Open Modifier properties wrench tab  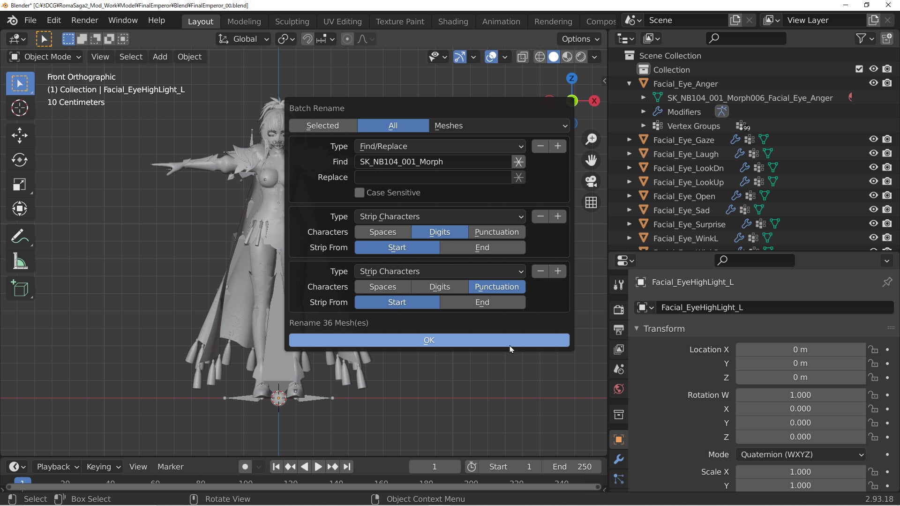point(619,459)
